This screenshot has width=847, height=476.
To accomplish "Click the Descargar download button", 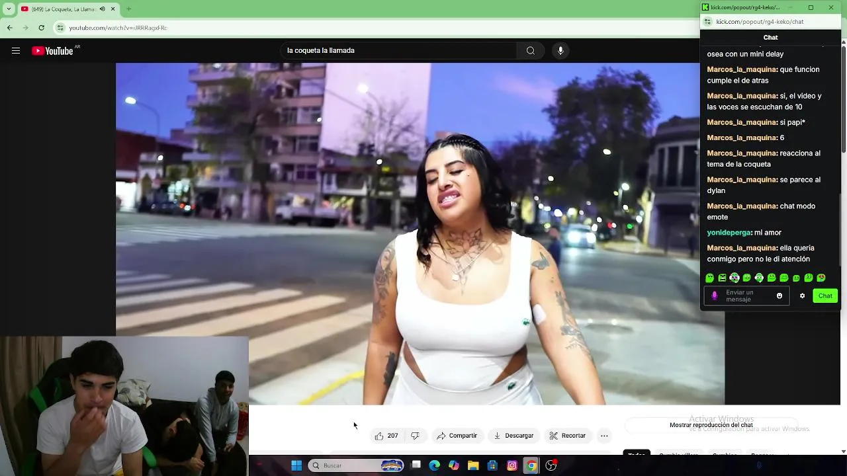I will [513, 436].
